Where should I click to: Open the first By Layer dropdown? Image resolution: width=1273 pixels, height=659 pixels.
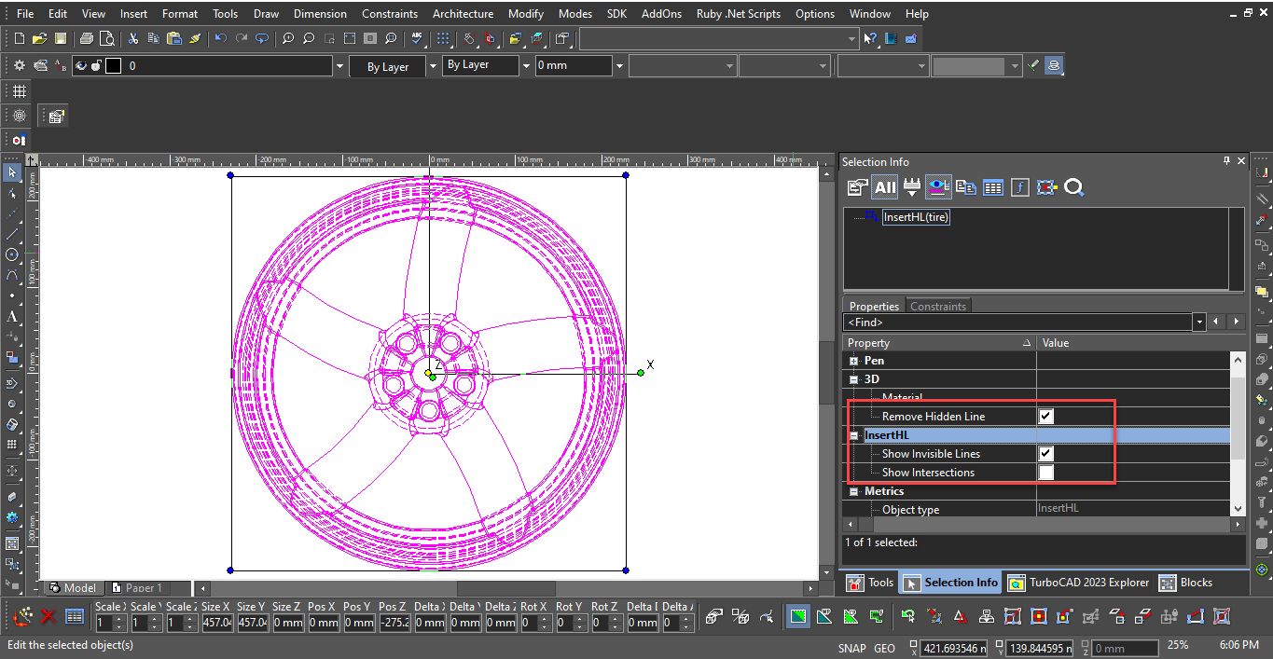pyautogui.click(x=432, y=66)
